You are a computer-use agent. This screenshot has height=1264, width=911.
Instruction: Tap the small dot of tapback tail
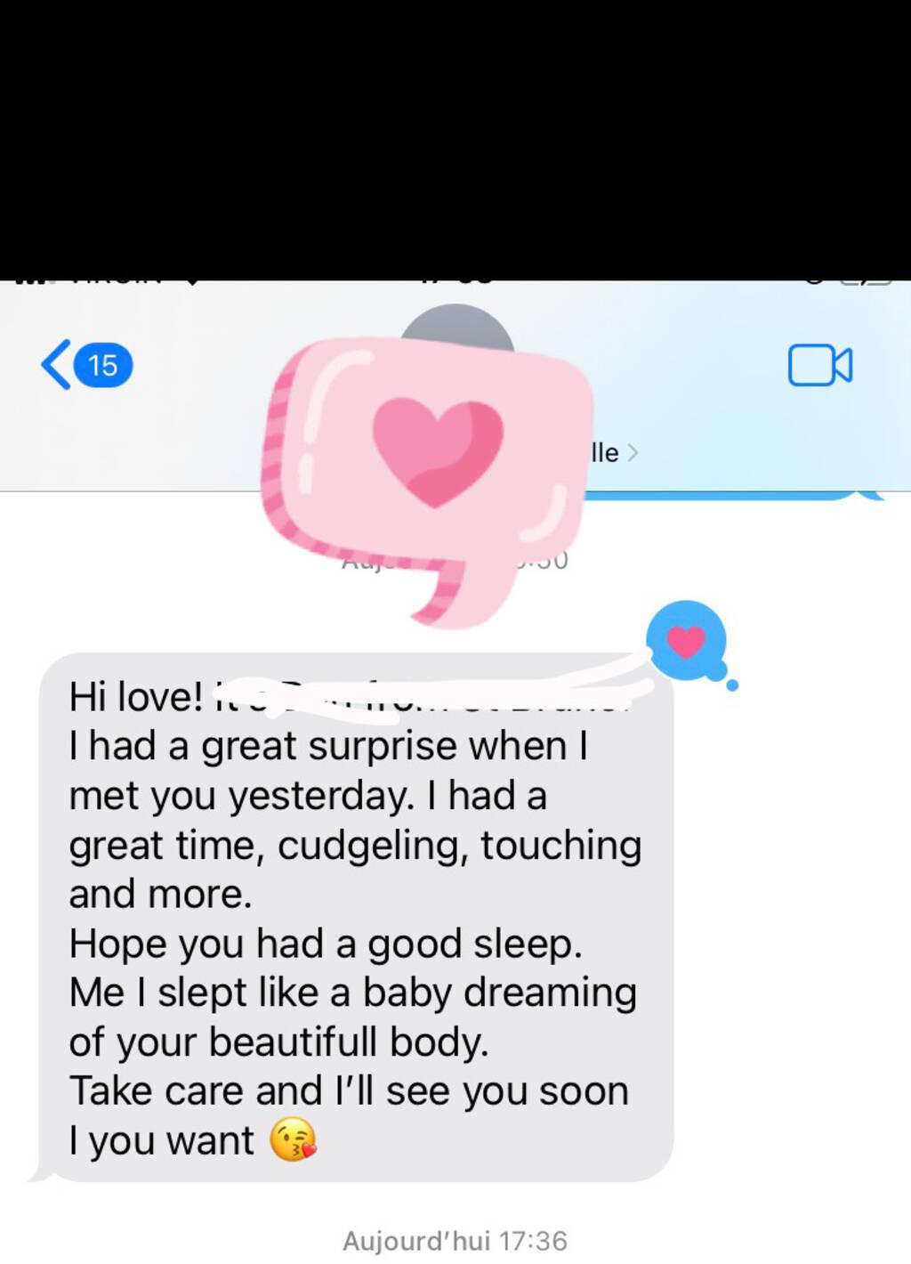[732, 685]
